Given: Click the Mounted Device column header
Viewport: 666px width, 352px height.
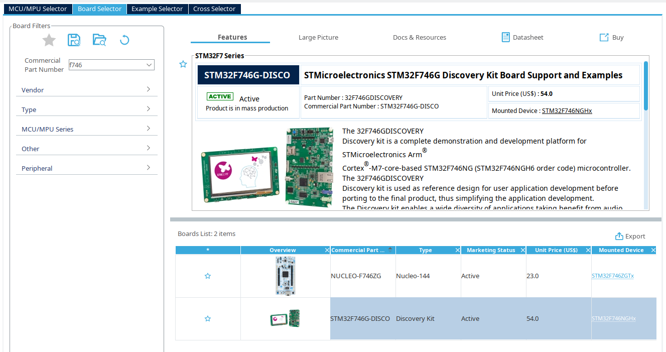Looking at the screenshot, I should [x=621, y=250].
